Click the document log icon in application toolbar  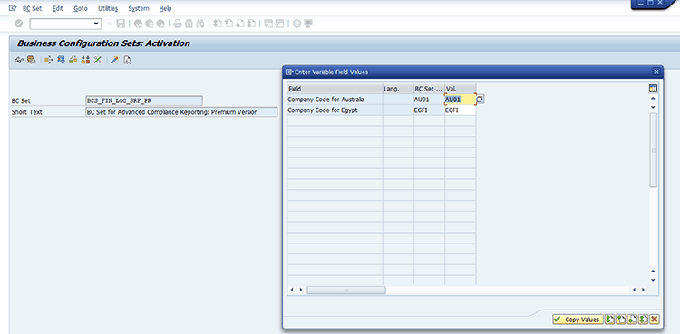(127, 60)
